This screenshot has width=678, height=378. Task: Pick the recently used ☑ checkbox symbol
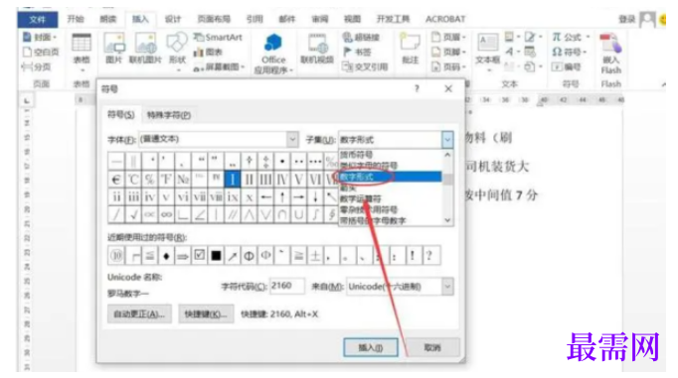point(200,255)
